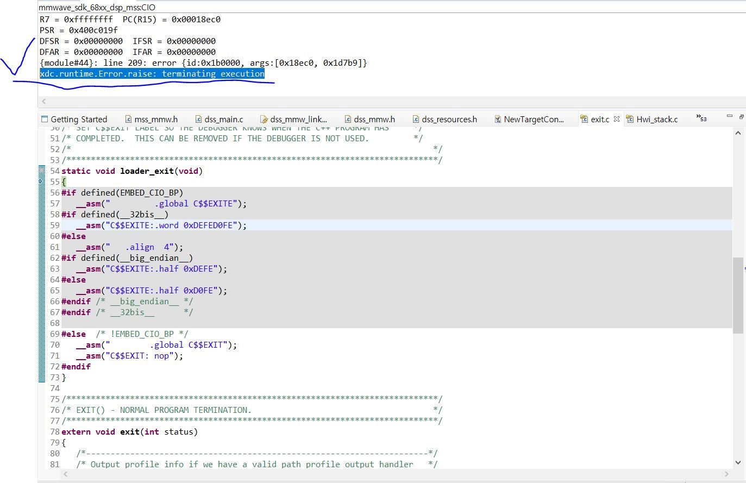Image resolution: width=746 pixels, height=483 pixels.
Task: Click the instruction pointer arrow at line 55
Action: click(42, 181)
